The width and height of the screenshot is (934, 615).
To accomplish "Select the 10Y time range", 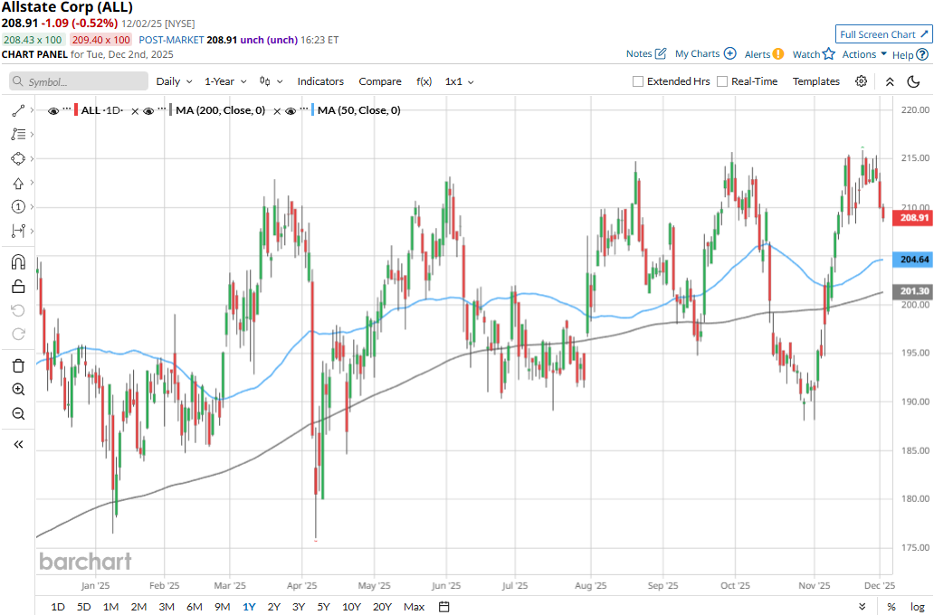I will pyautogui.click(x=351, y=607).
